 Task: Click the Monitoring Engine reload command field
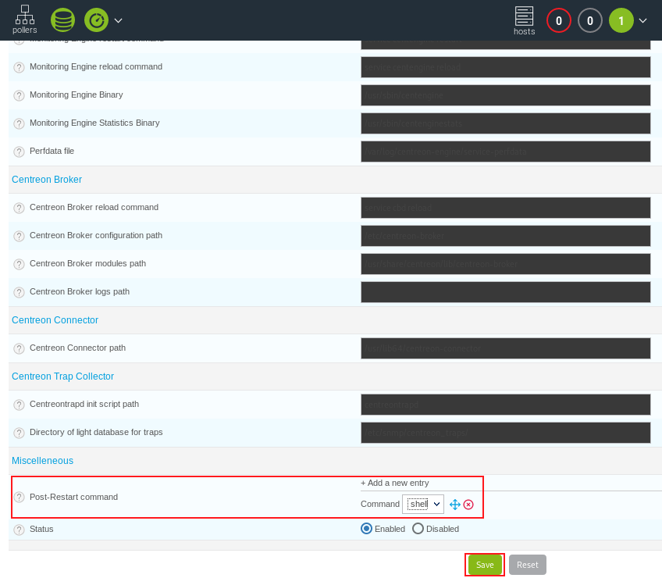(x=505, y=67)
